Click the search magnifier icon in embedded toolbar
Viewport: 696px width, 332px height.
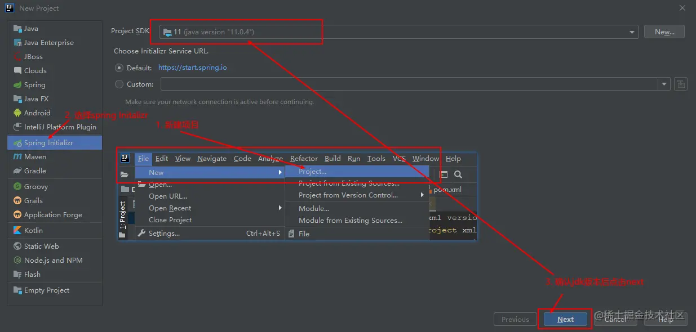pos(458,174)
